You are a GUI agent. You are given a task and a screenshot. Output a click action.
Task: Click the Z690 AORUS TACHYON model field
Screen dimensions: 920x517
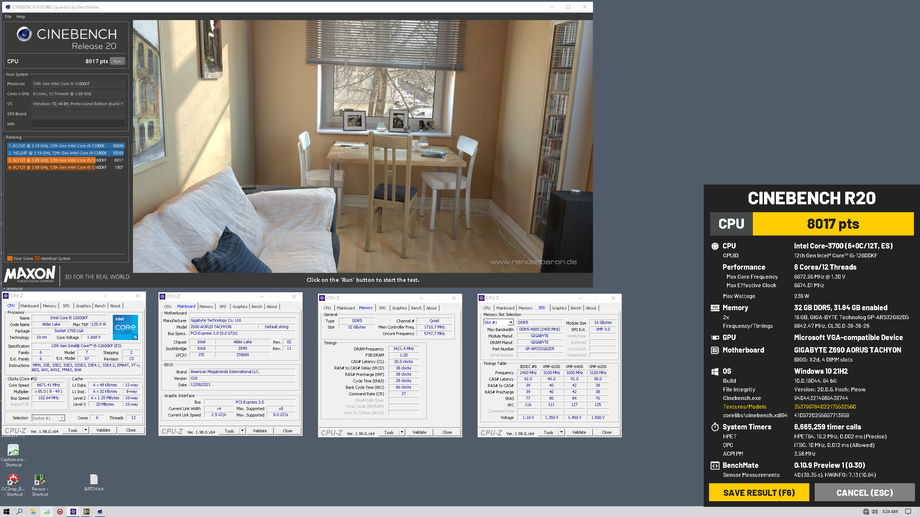223,327
